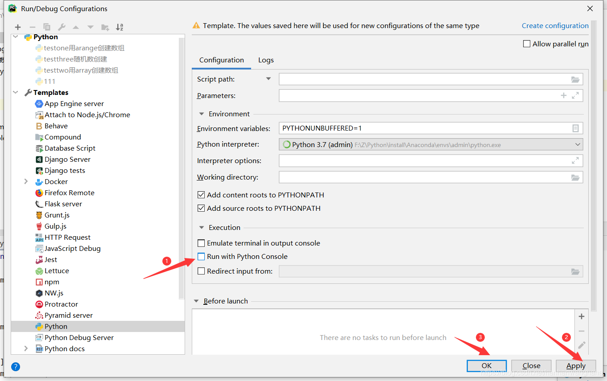The image size is (607, 381).
Task: Collapse the Templates tree node
Action: tap(17, 92)
